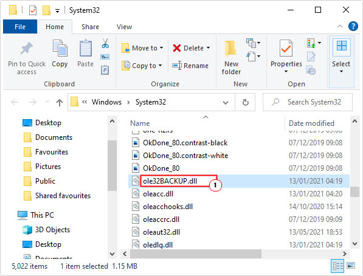Click the Easy access icon
The height and width of the screenshot is (276, 363).
[251, 57]
